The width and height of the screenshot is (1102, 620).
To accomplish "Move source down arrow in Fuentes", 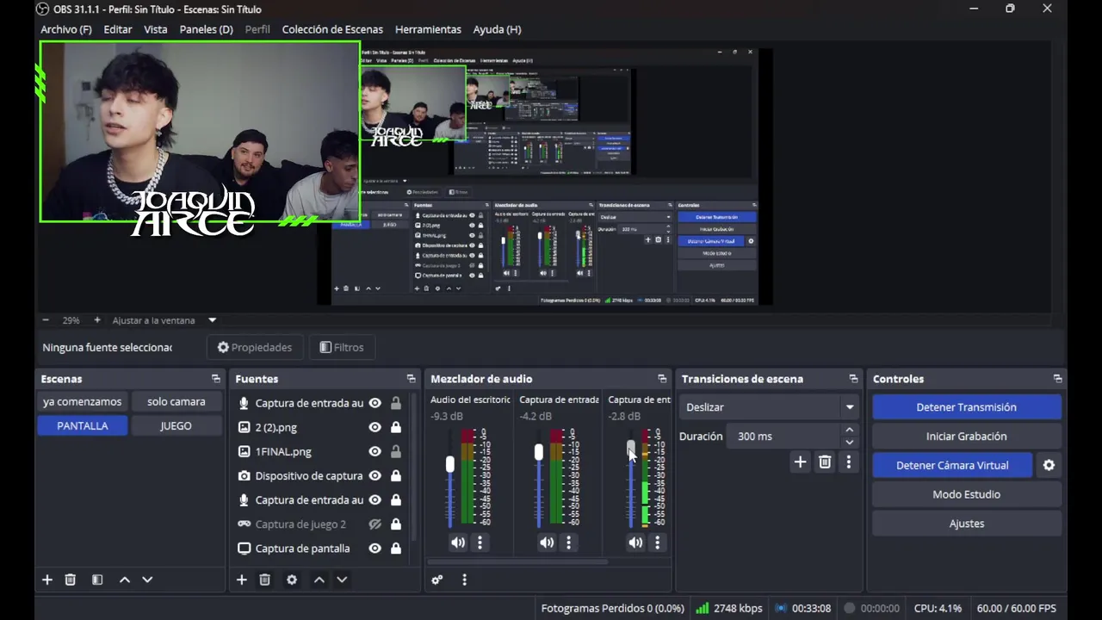I will pos(342,580).
